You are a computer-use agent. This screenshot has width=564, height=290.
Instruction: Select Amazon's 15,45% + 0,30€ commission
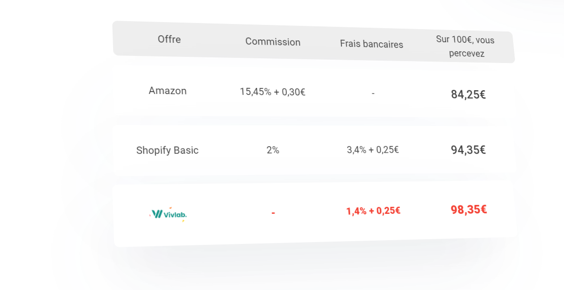tap(273, 92)
